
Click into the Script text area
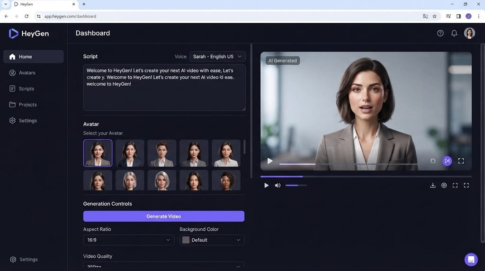pyautogui.click(x=164, y=88)
